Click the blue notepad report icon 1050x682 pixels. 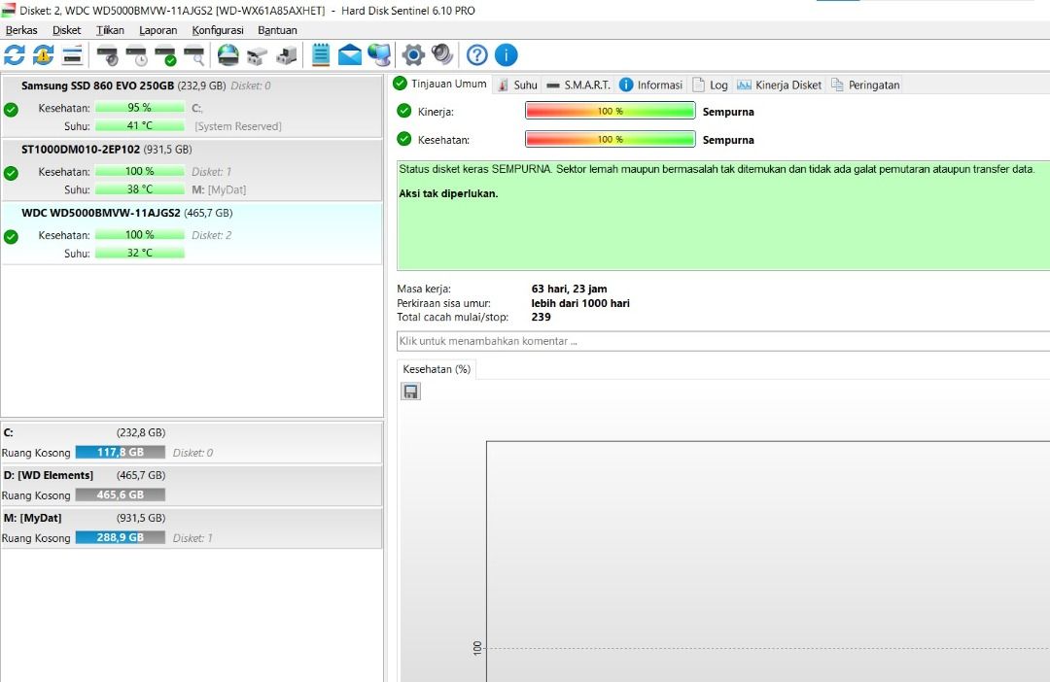coord(321,55)
